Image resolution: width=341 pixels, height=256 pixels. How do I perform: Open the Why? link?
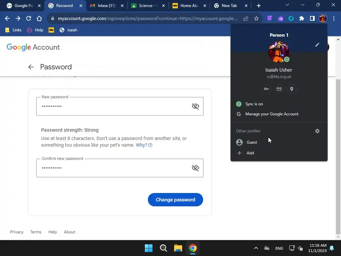coord(141,145)
